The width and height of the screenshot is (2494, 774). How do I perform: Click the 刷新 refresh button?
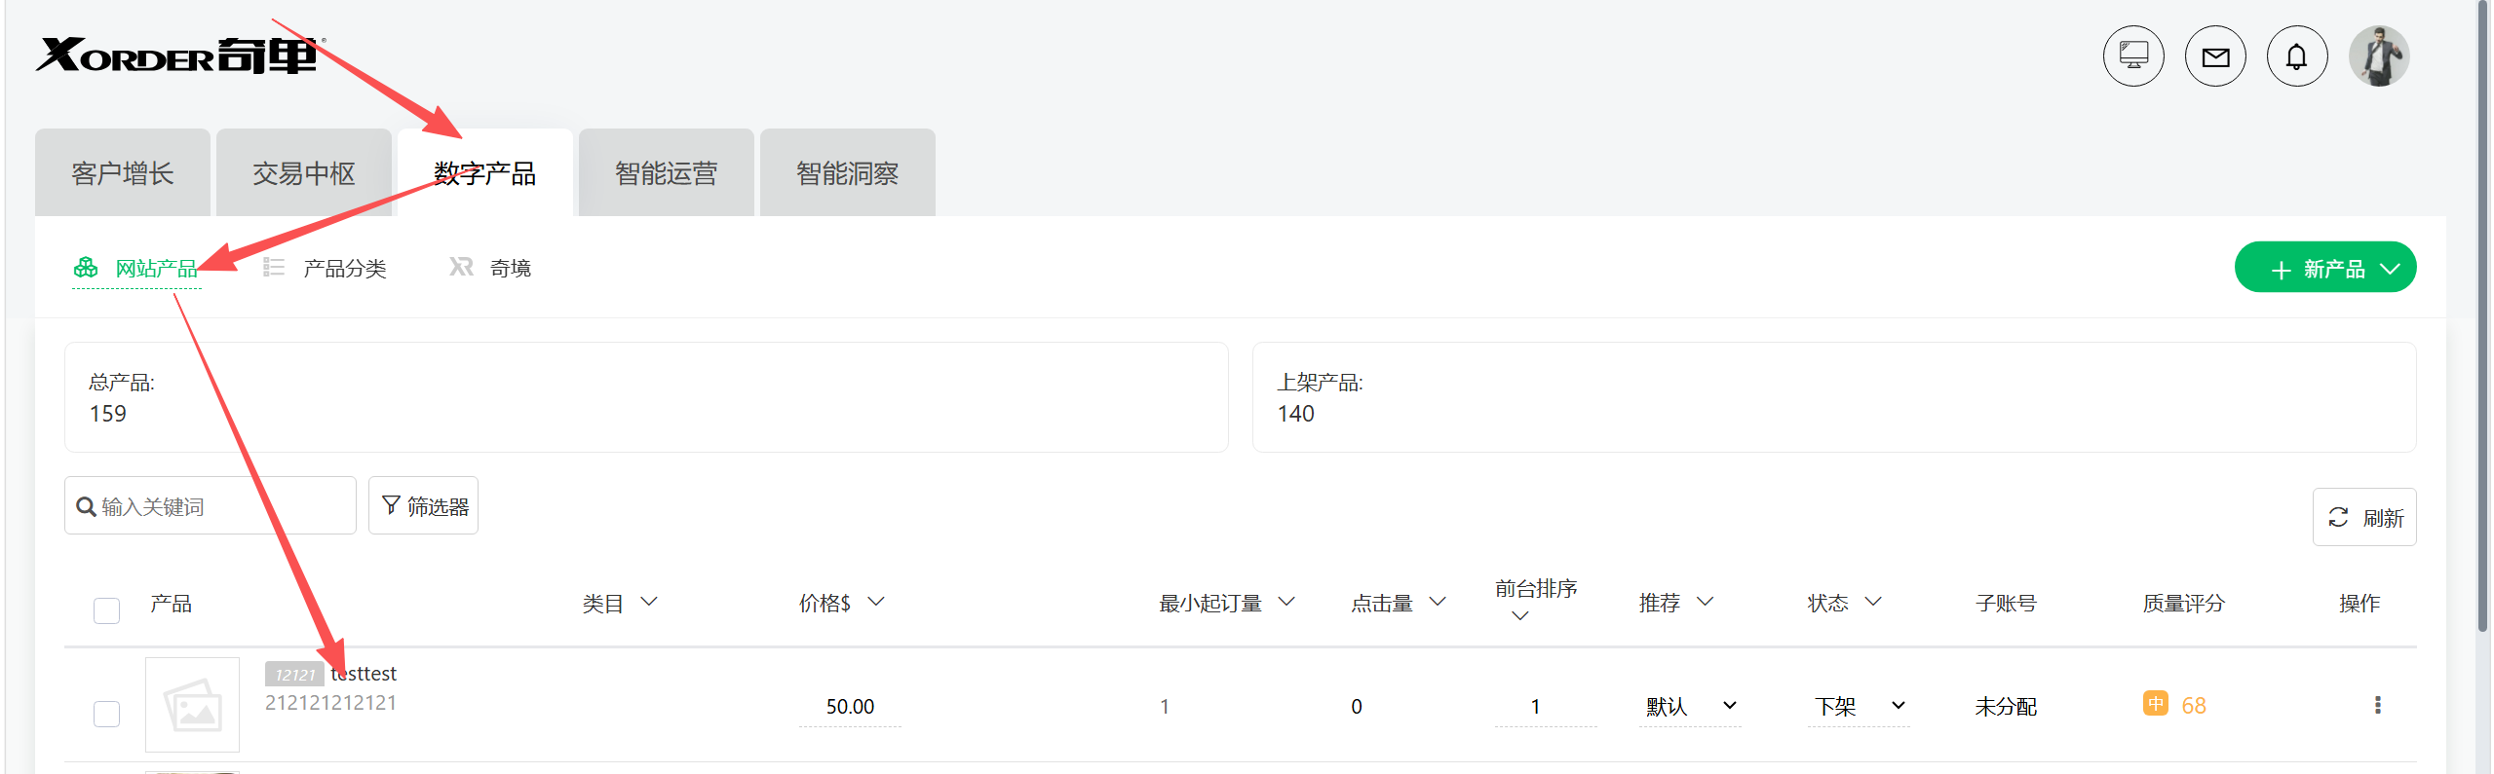coord(2364,517)
